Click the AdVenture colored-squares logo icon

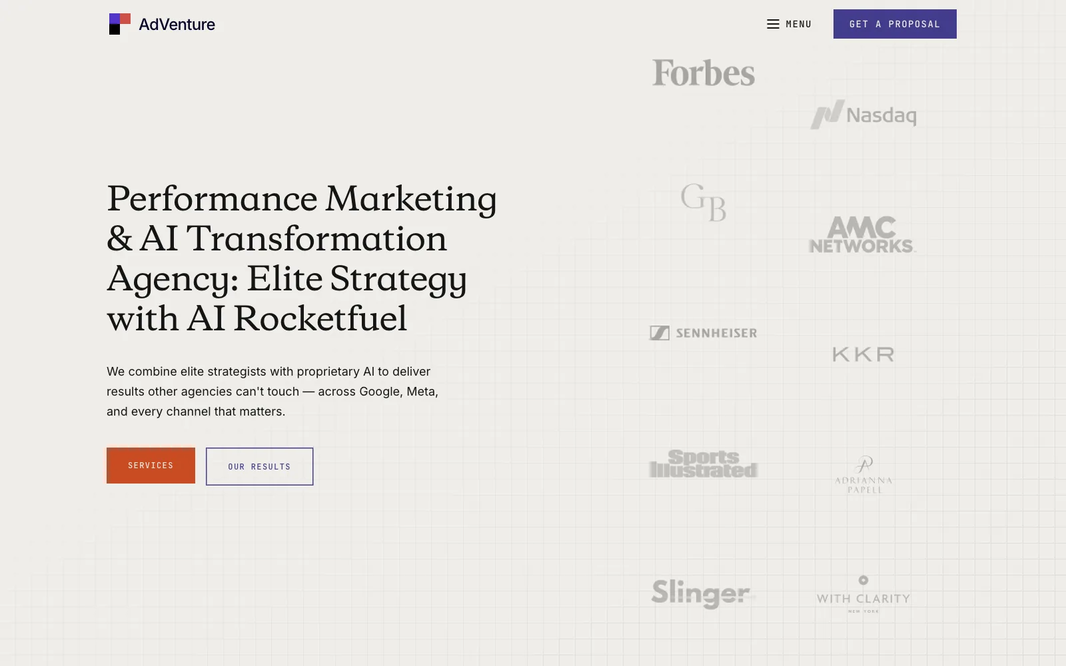point(120,24)
